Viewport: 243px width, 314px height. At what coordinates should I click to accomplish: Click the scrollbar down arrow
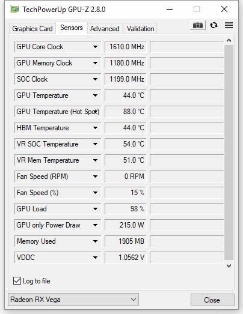(x=229, y=266)
